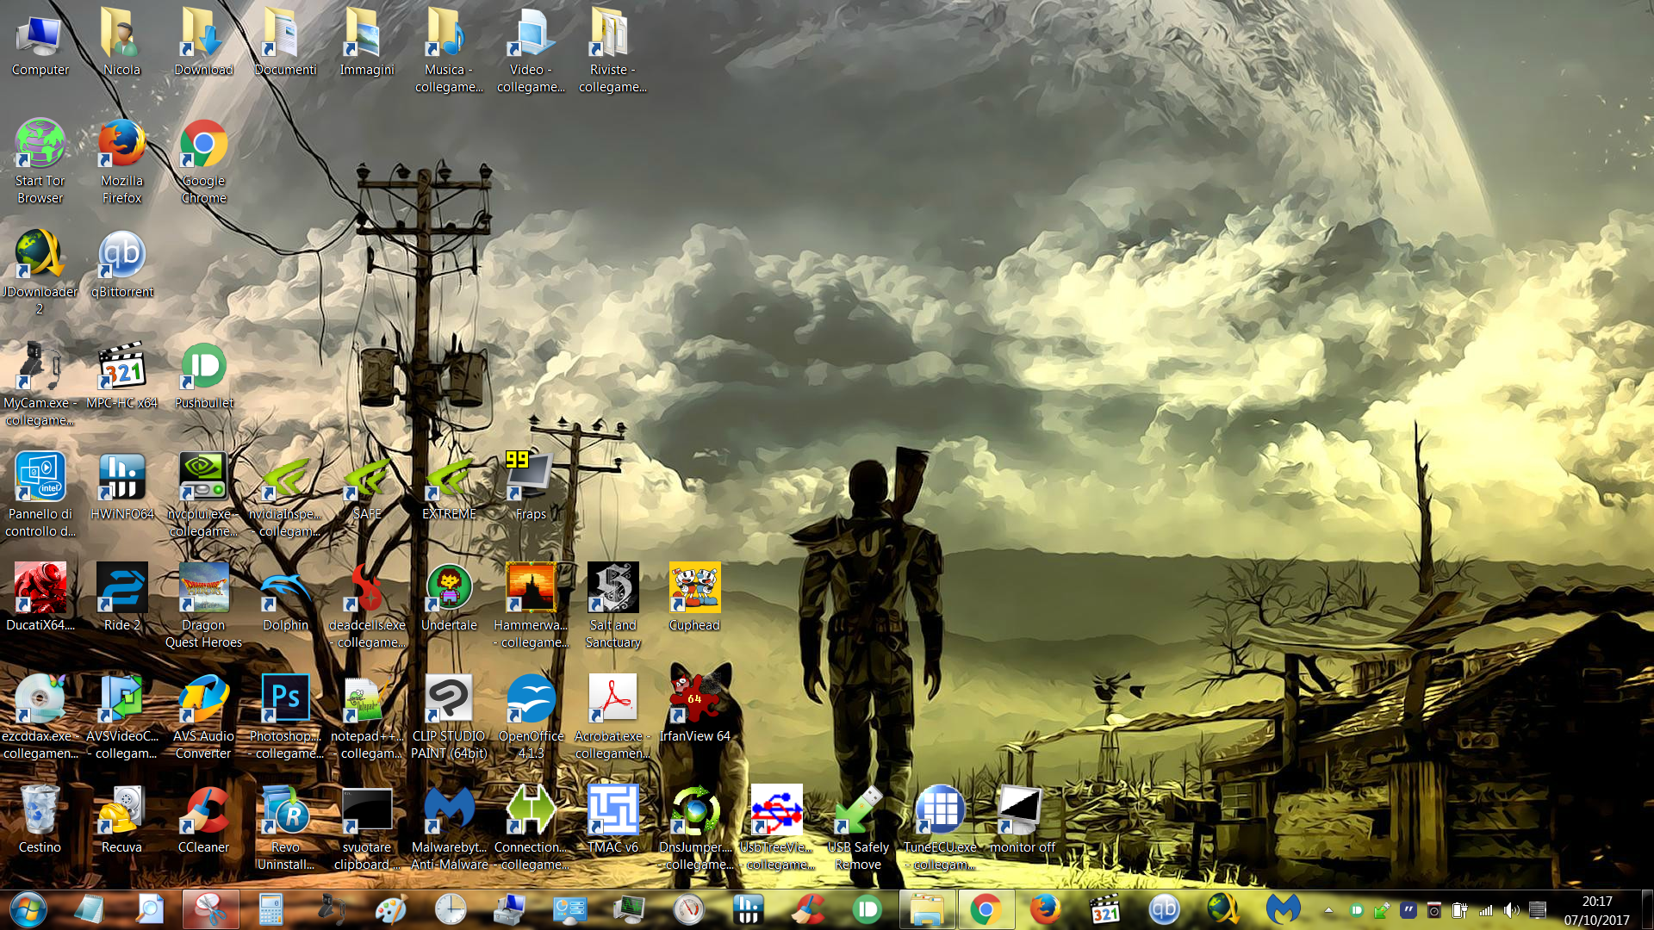
Task: Launch Undertale game shortcut
Action: click(x=449, y=598)
